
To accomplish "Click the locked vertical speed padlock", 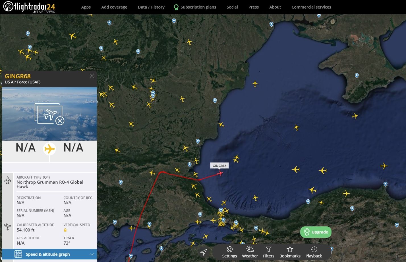I will tap(65, 230).
